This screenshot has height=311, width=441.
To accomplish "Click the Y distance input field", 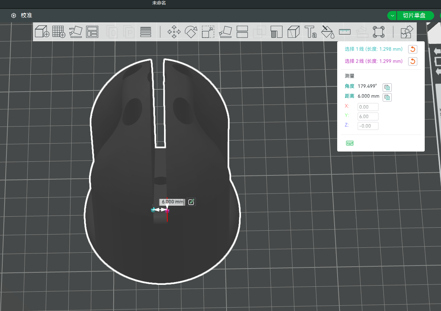I will tap(368, 116).
